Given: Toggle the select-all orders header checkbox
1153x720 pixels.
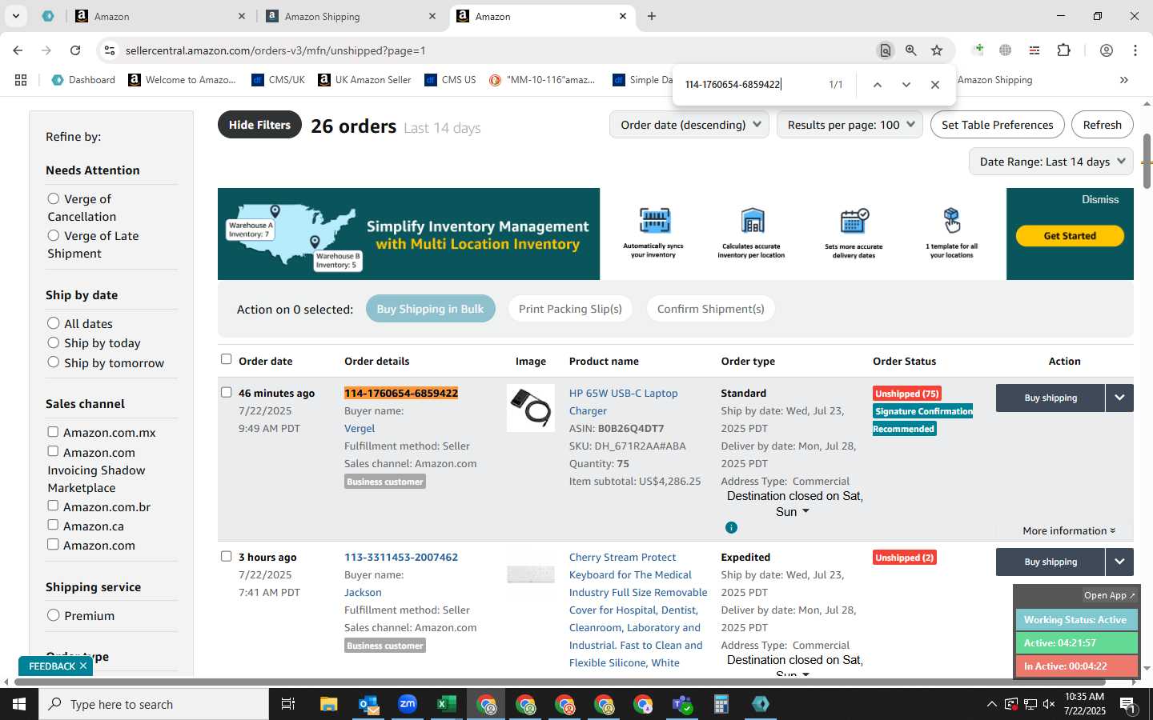Looking at the screenshot, I should (226, 359).
